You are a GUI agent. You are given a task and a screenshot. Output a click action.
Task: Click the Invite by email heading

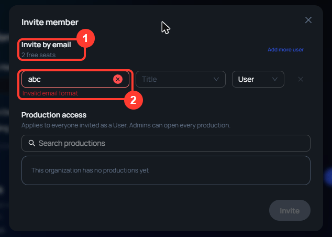pos(46,45)
